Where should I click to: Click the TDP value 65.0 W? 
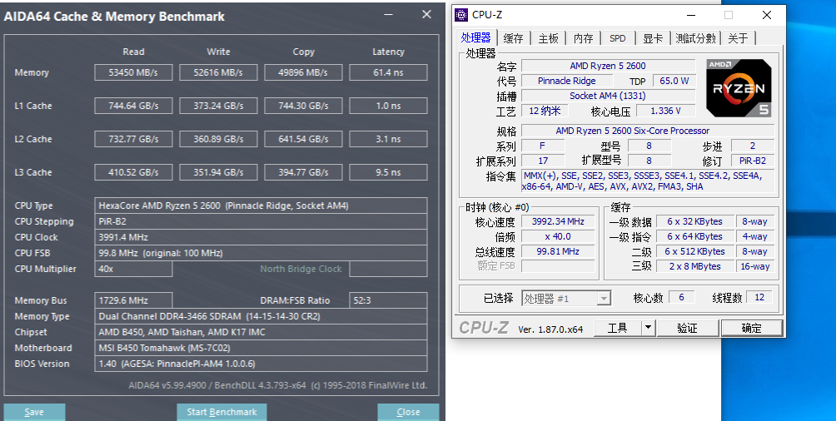674,81
